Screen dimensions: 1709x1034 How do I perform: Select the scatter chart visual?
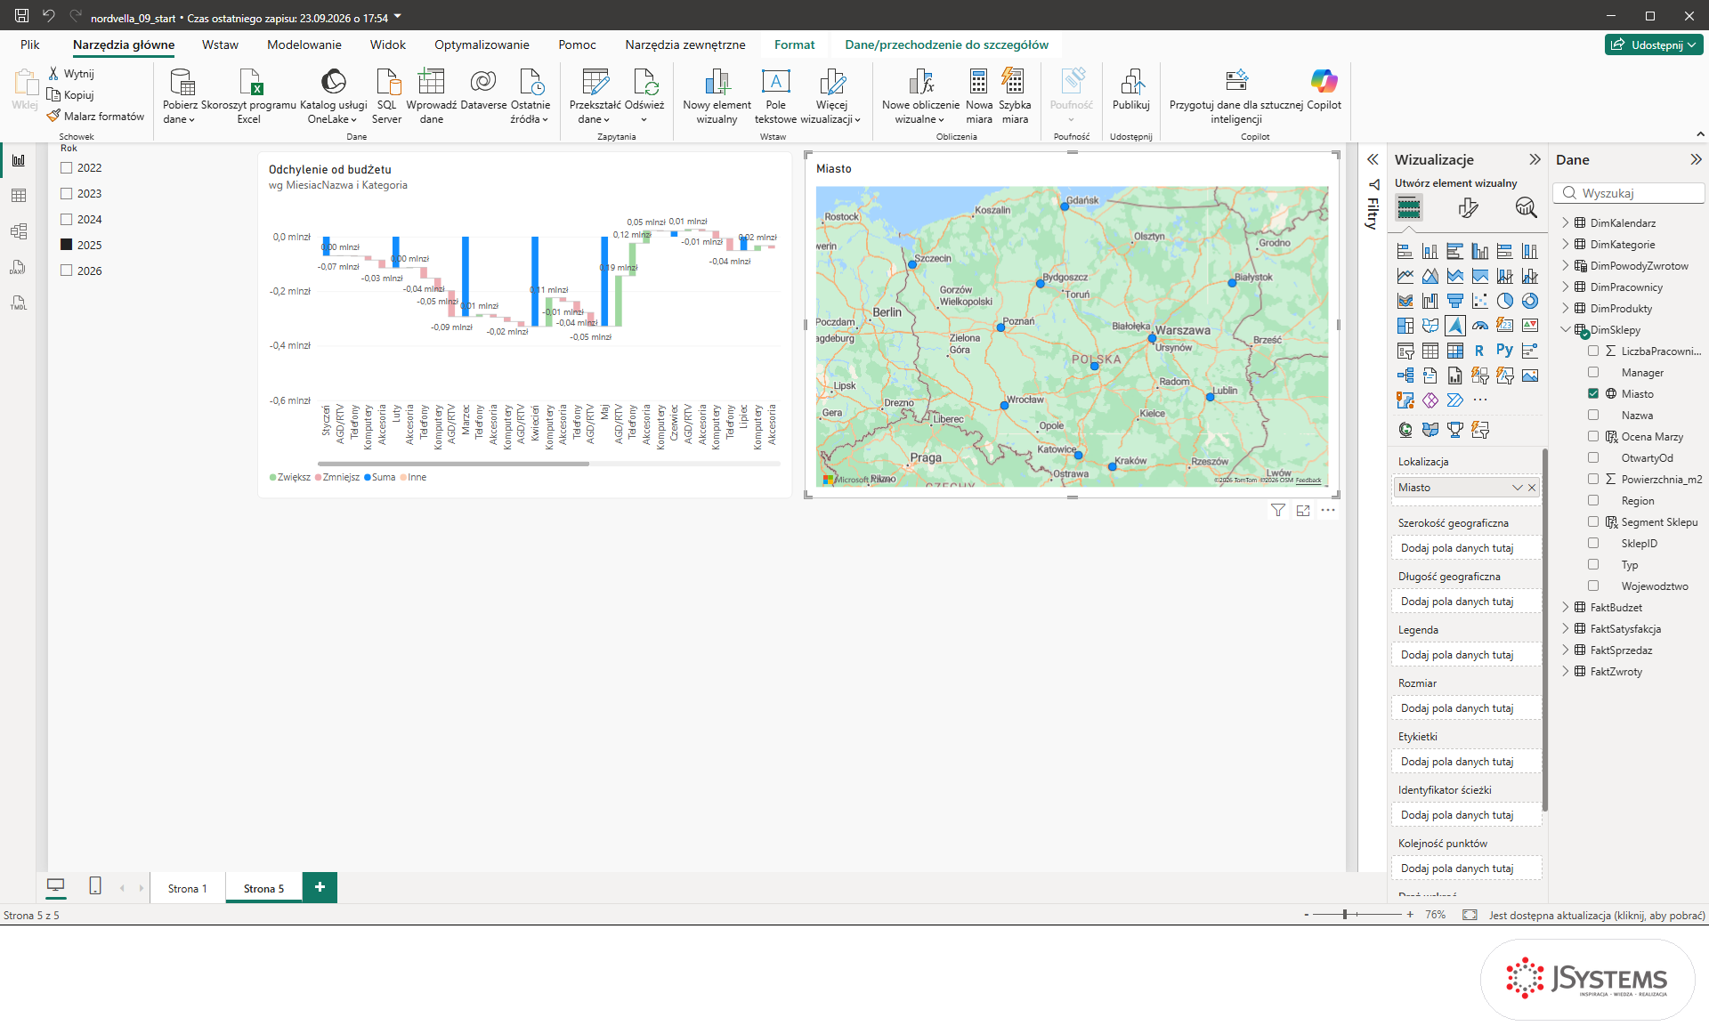tap(1480, 301)
